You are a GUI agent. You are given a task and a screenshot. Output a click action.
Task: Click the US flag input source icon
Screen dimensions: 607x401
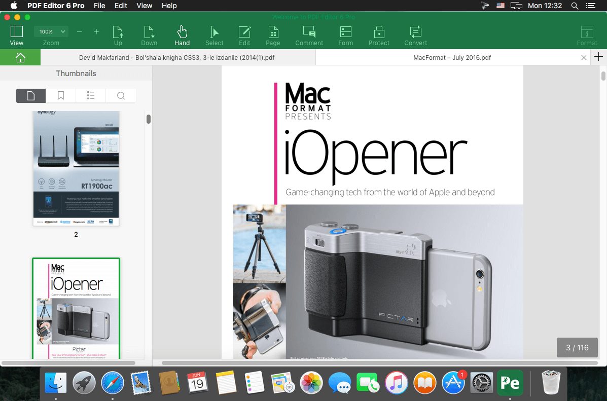tap(501, 6)
